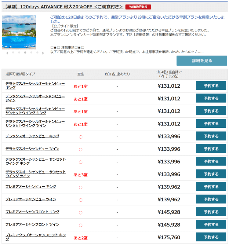
Task: Click the previous image arrow under the photo
Action: tap(7, 53)
